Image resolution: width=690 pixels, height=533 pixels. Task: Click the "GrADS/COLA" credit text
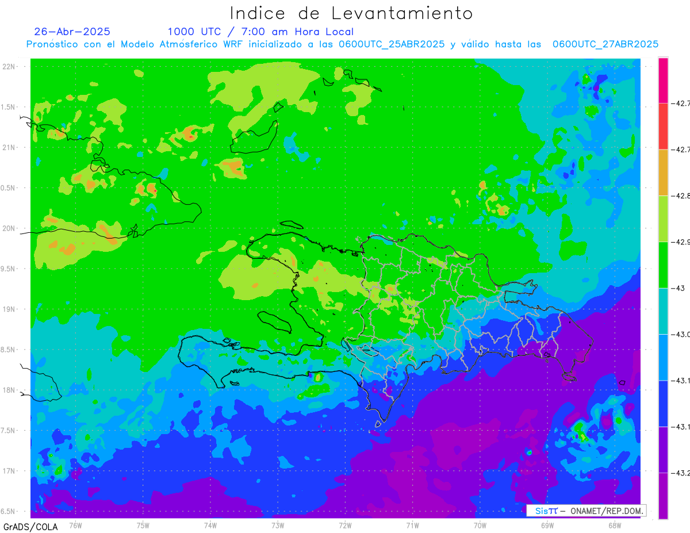pos(30,527)
